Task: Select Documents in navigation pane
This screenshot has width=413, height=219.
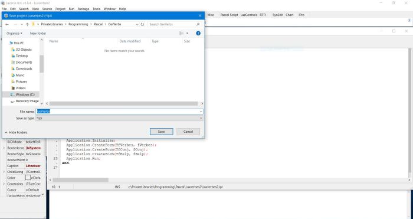Action: click(24, 62)
